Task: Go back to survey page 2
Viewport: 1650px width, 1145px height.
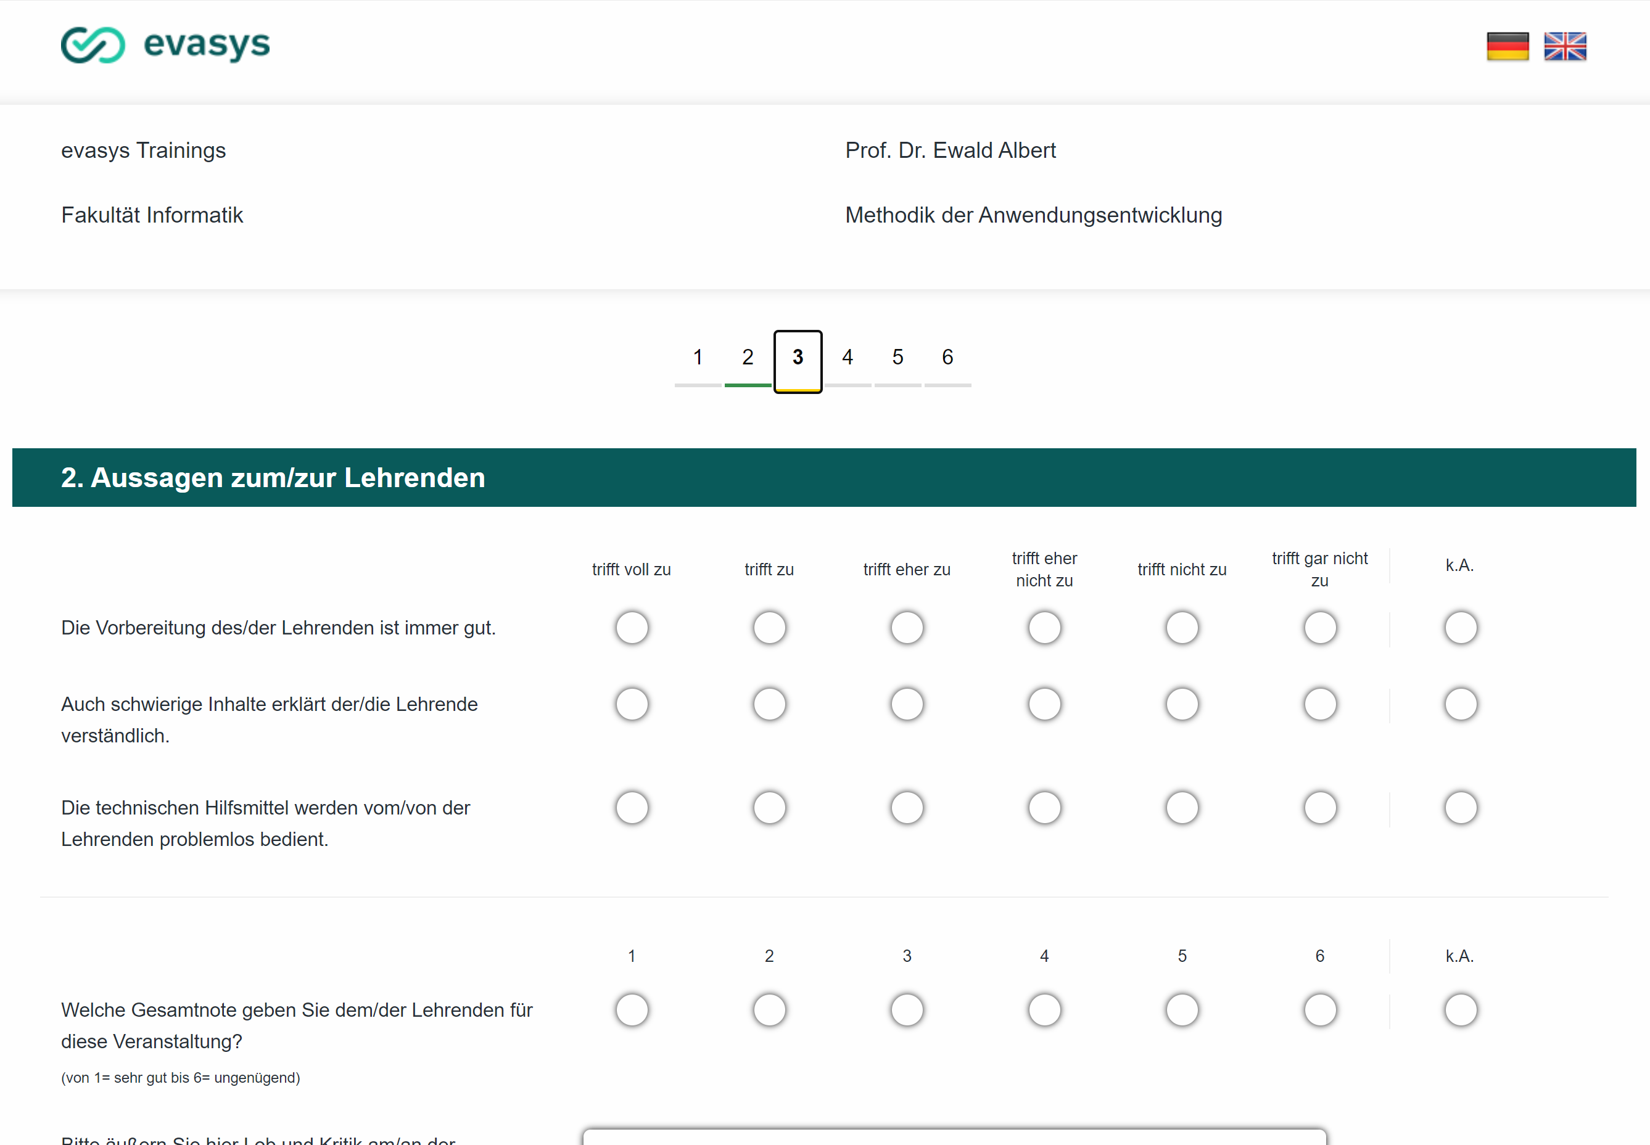Action: tap(747, 357)
